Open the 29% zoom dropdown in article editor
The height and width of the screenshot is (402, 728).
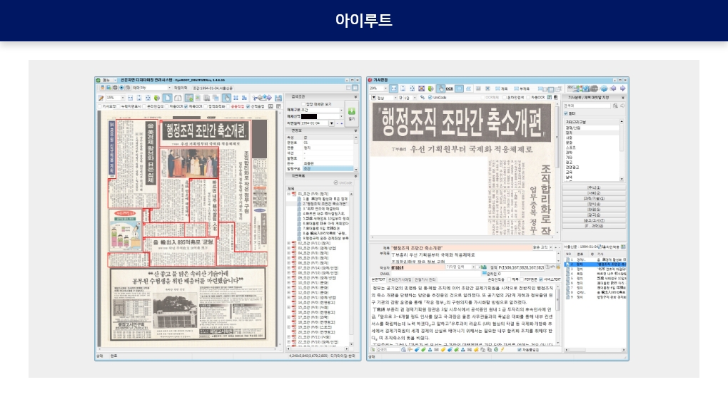pos(386,88)
